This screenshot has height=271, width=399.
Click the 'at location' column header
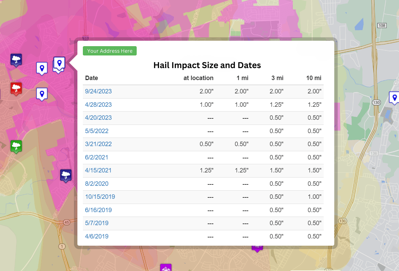pyautogui.click(x=199, y=78)
